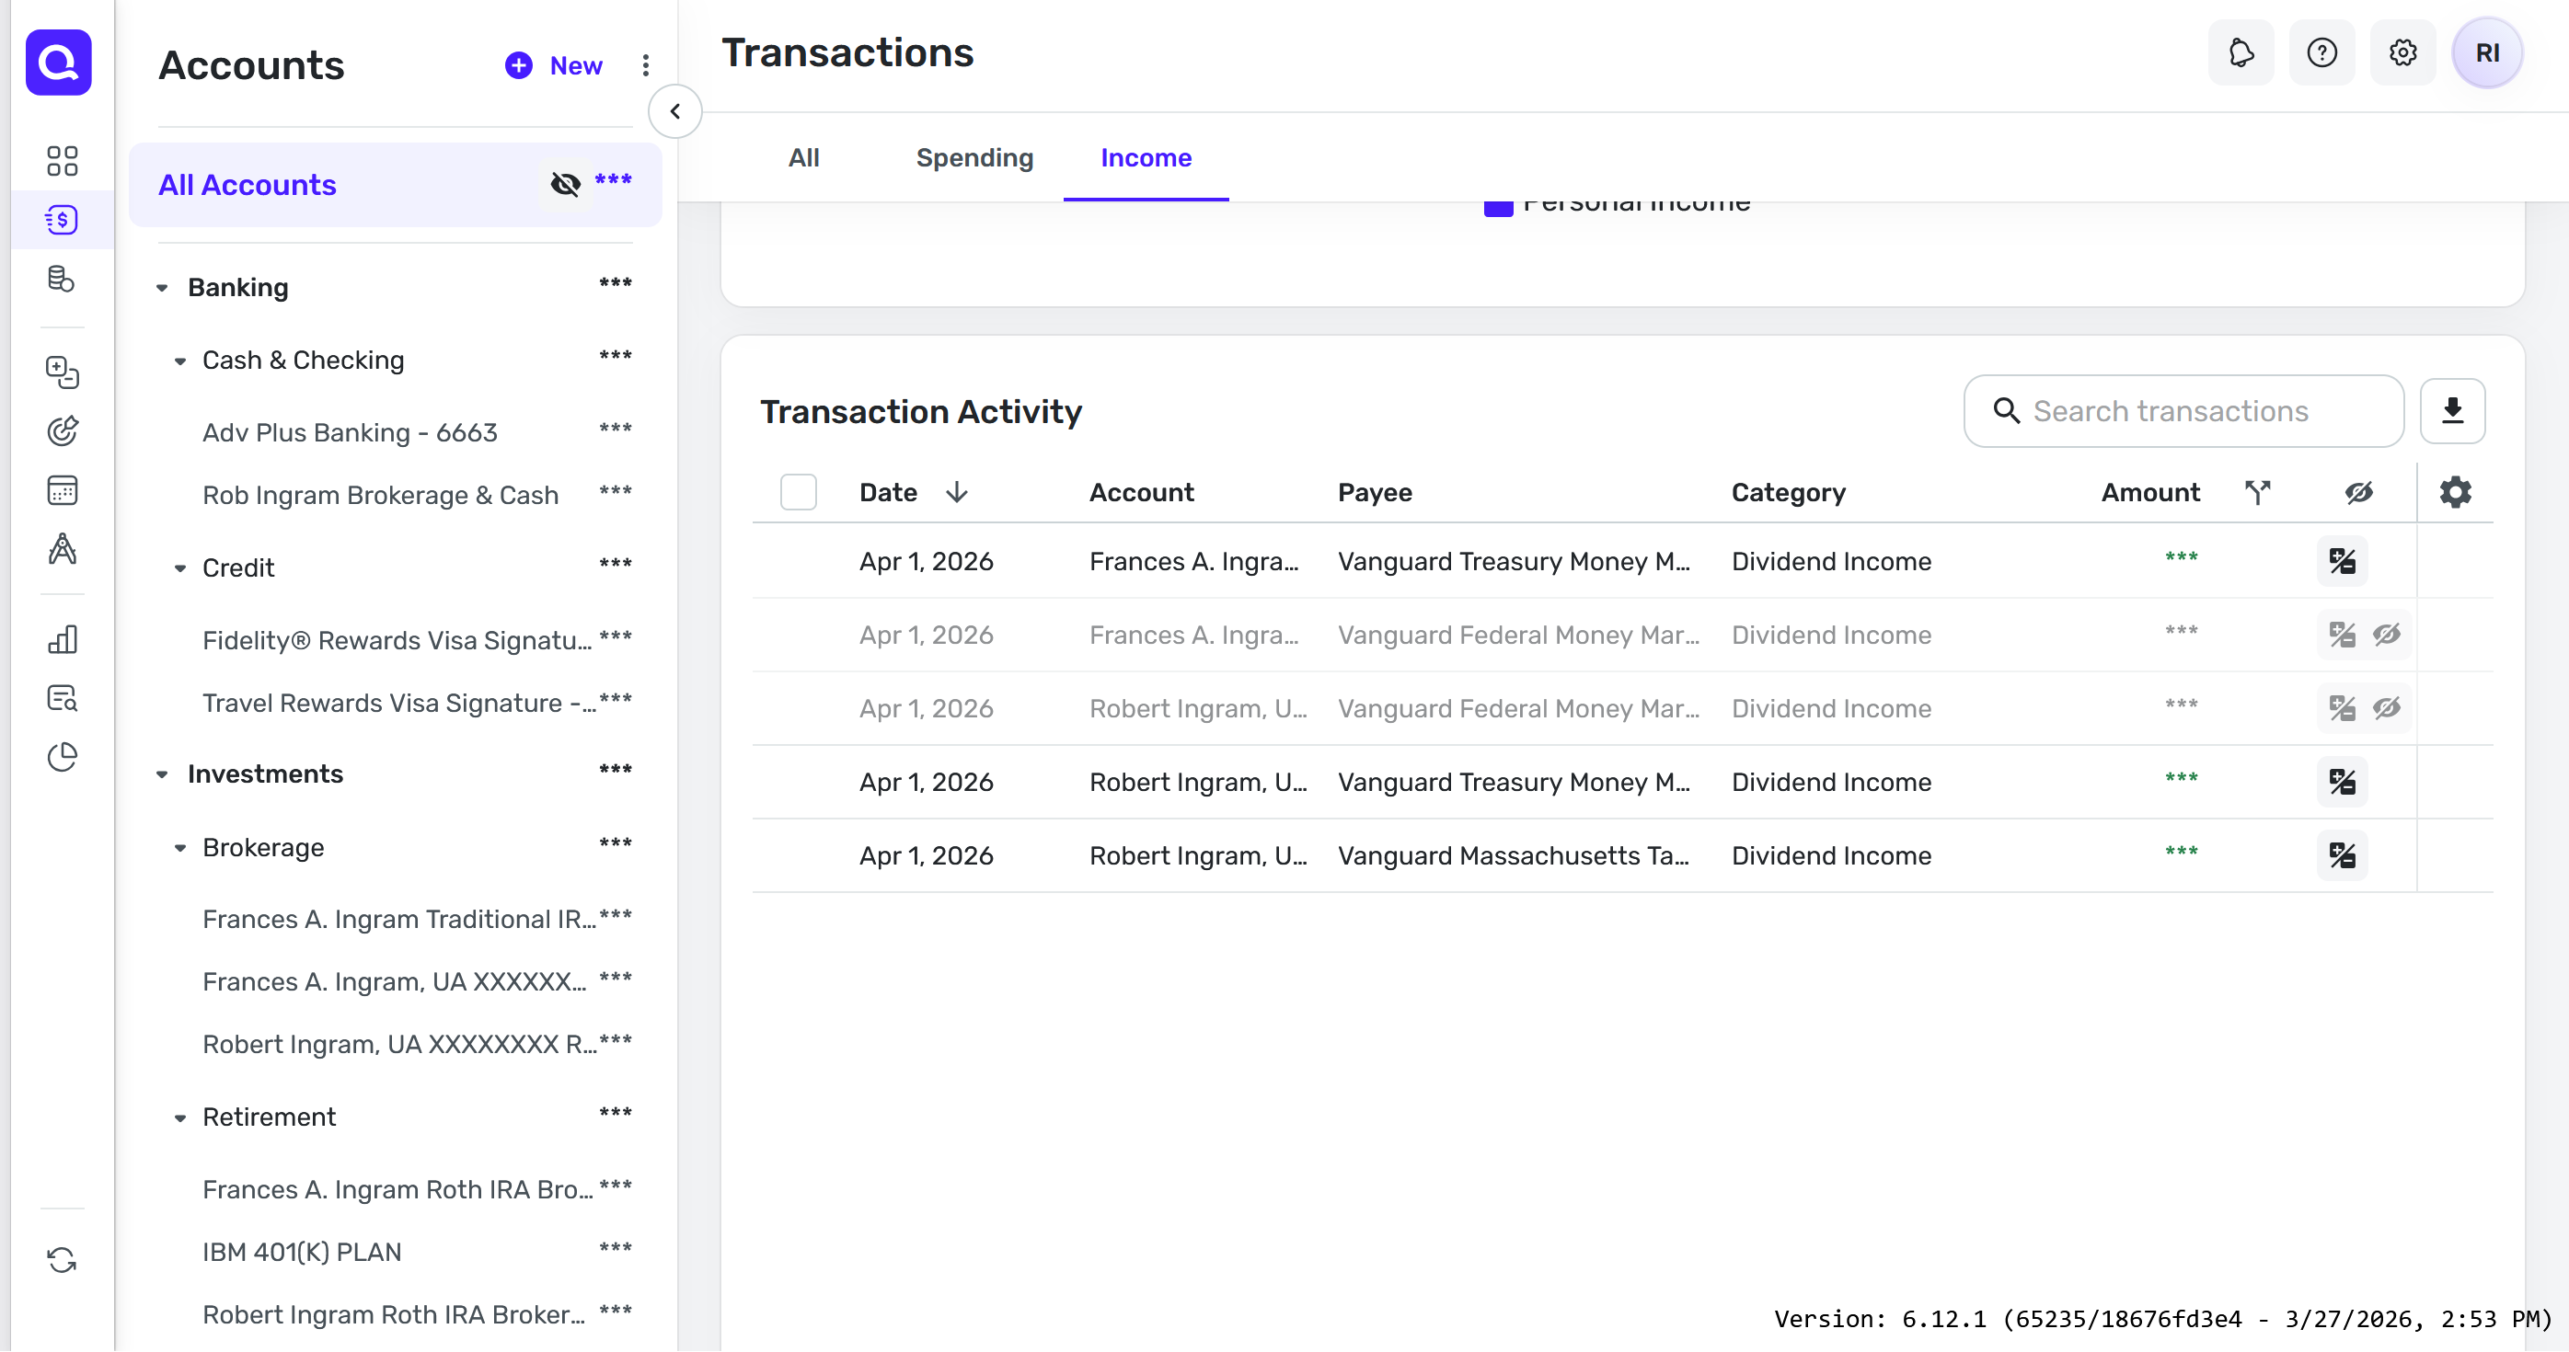The width and height of the screenshot is (2569, 1352).
Task: Click the split transaction icon in header
Action: (2258, 493)
